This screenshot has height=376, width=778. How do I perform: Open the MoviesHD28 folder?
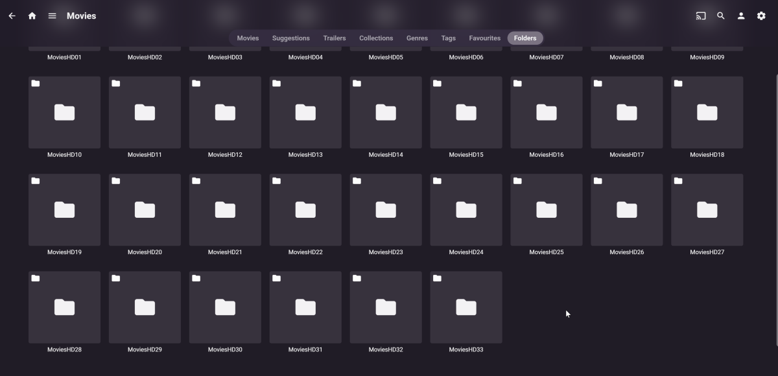(64, 307)
